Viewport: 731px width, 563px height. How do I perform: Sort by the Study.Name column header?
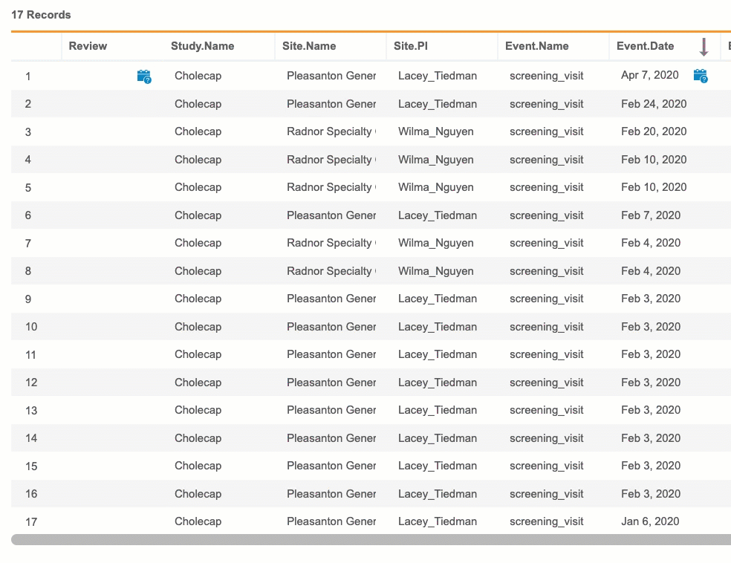[x=202, y=46]
